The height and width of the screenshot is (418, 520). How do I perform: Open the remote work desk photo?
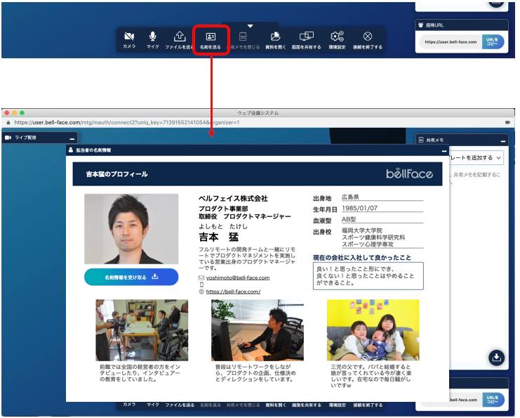click(258, 330)
